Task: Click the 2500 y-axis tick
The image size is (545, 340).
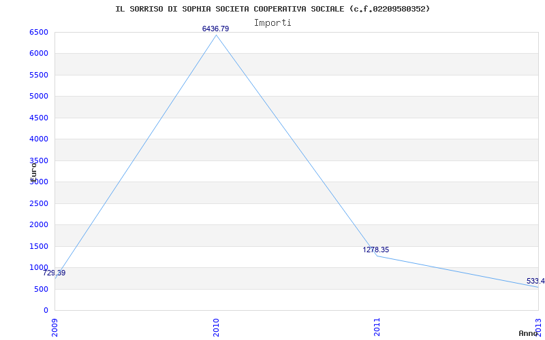Action: [38, 203]
